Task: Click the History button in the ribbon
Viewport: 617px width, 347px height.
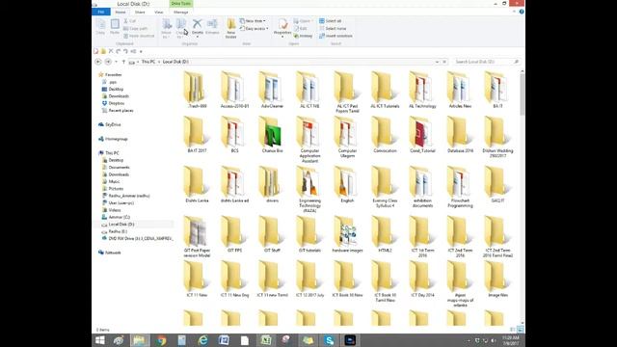Action: pos(303,36)
